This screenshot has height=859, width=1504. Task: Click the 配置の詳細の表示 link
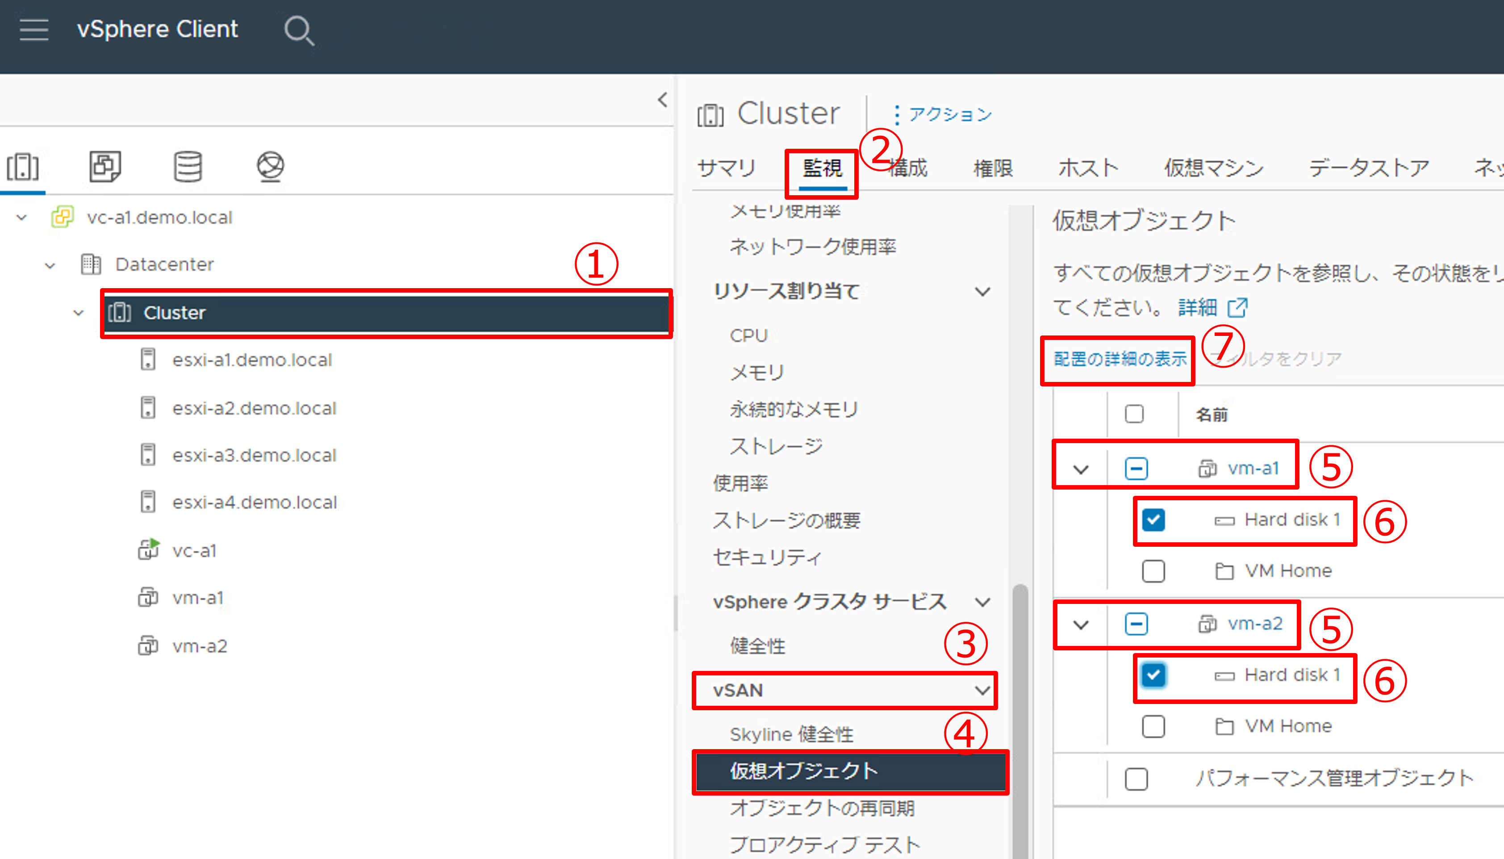1120,359
